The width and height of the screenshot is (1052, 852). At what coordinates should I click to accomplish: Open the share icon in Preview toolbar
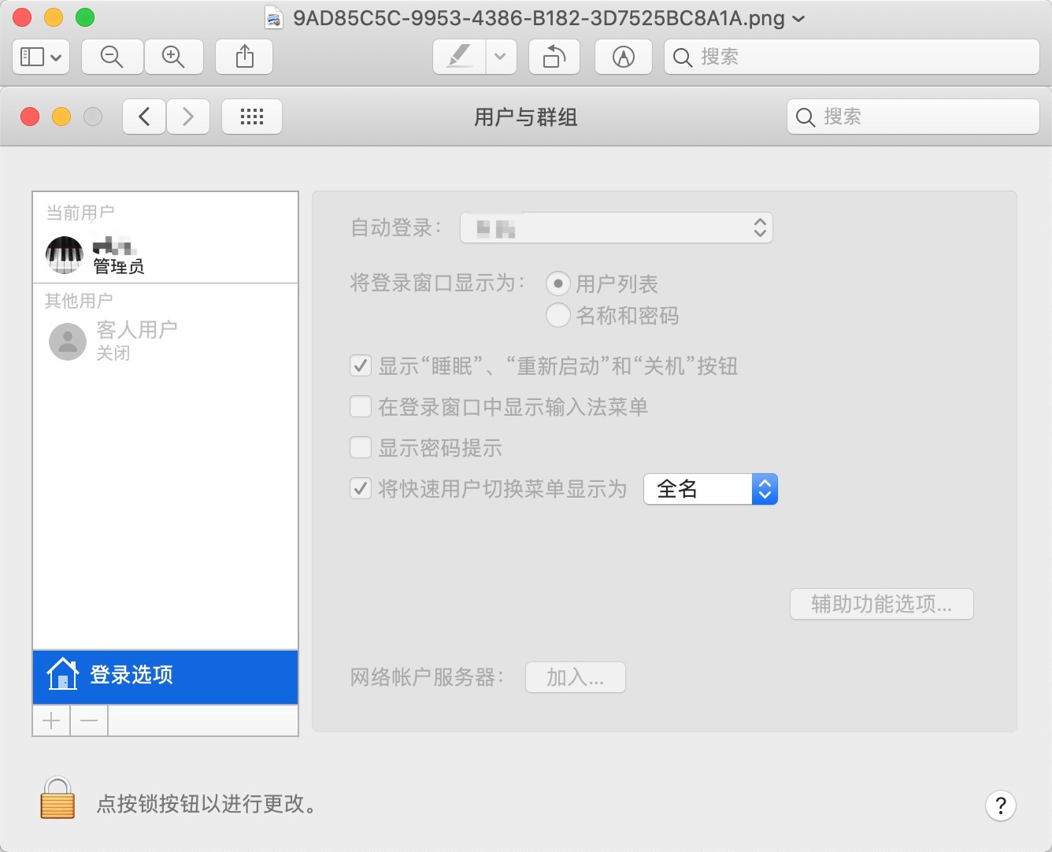click(244, 57)
